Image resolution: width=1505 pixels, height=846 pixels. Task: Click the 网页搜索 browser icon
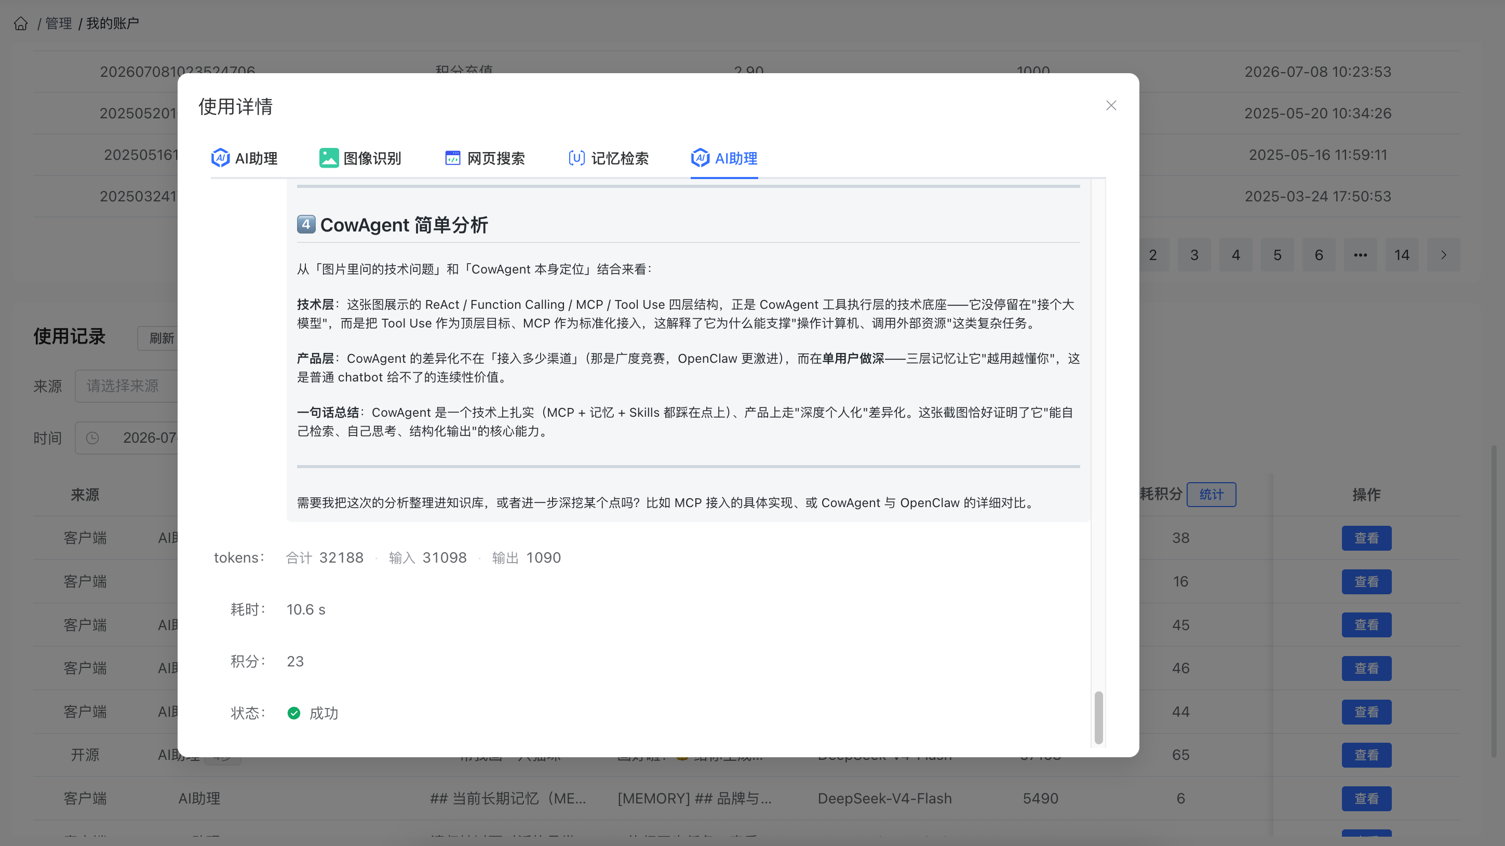click(453, 158)
